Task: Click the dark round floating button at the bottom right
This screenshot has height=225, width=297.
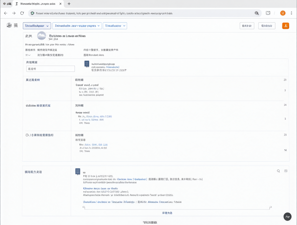Action: click(287, 217)
